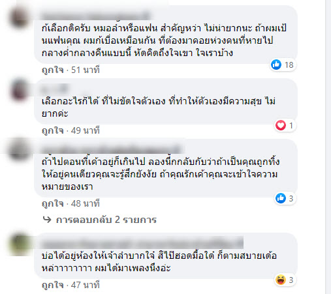Image resolution: width=331 pixels, height=294 pixels.
Task: Click the thumbs-up reaction icon on third comment
Action: 281,198
